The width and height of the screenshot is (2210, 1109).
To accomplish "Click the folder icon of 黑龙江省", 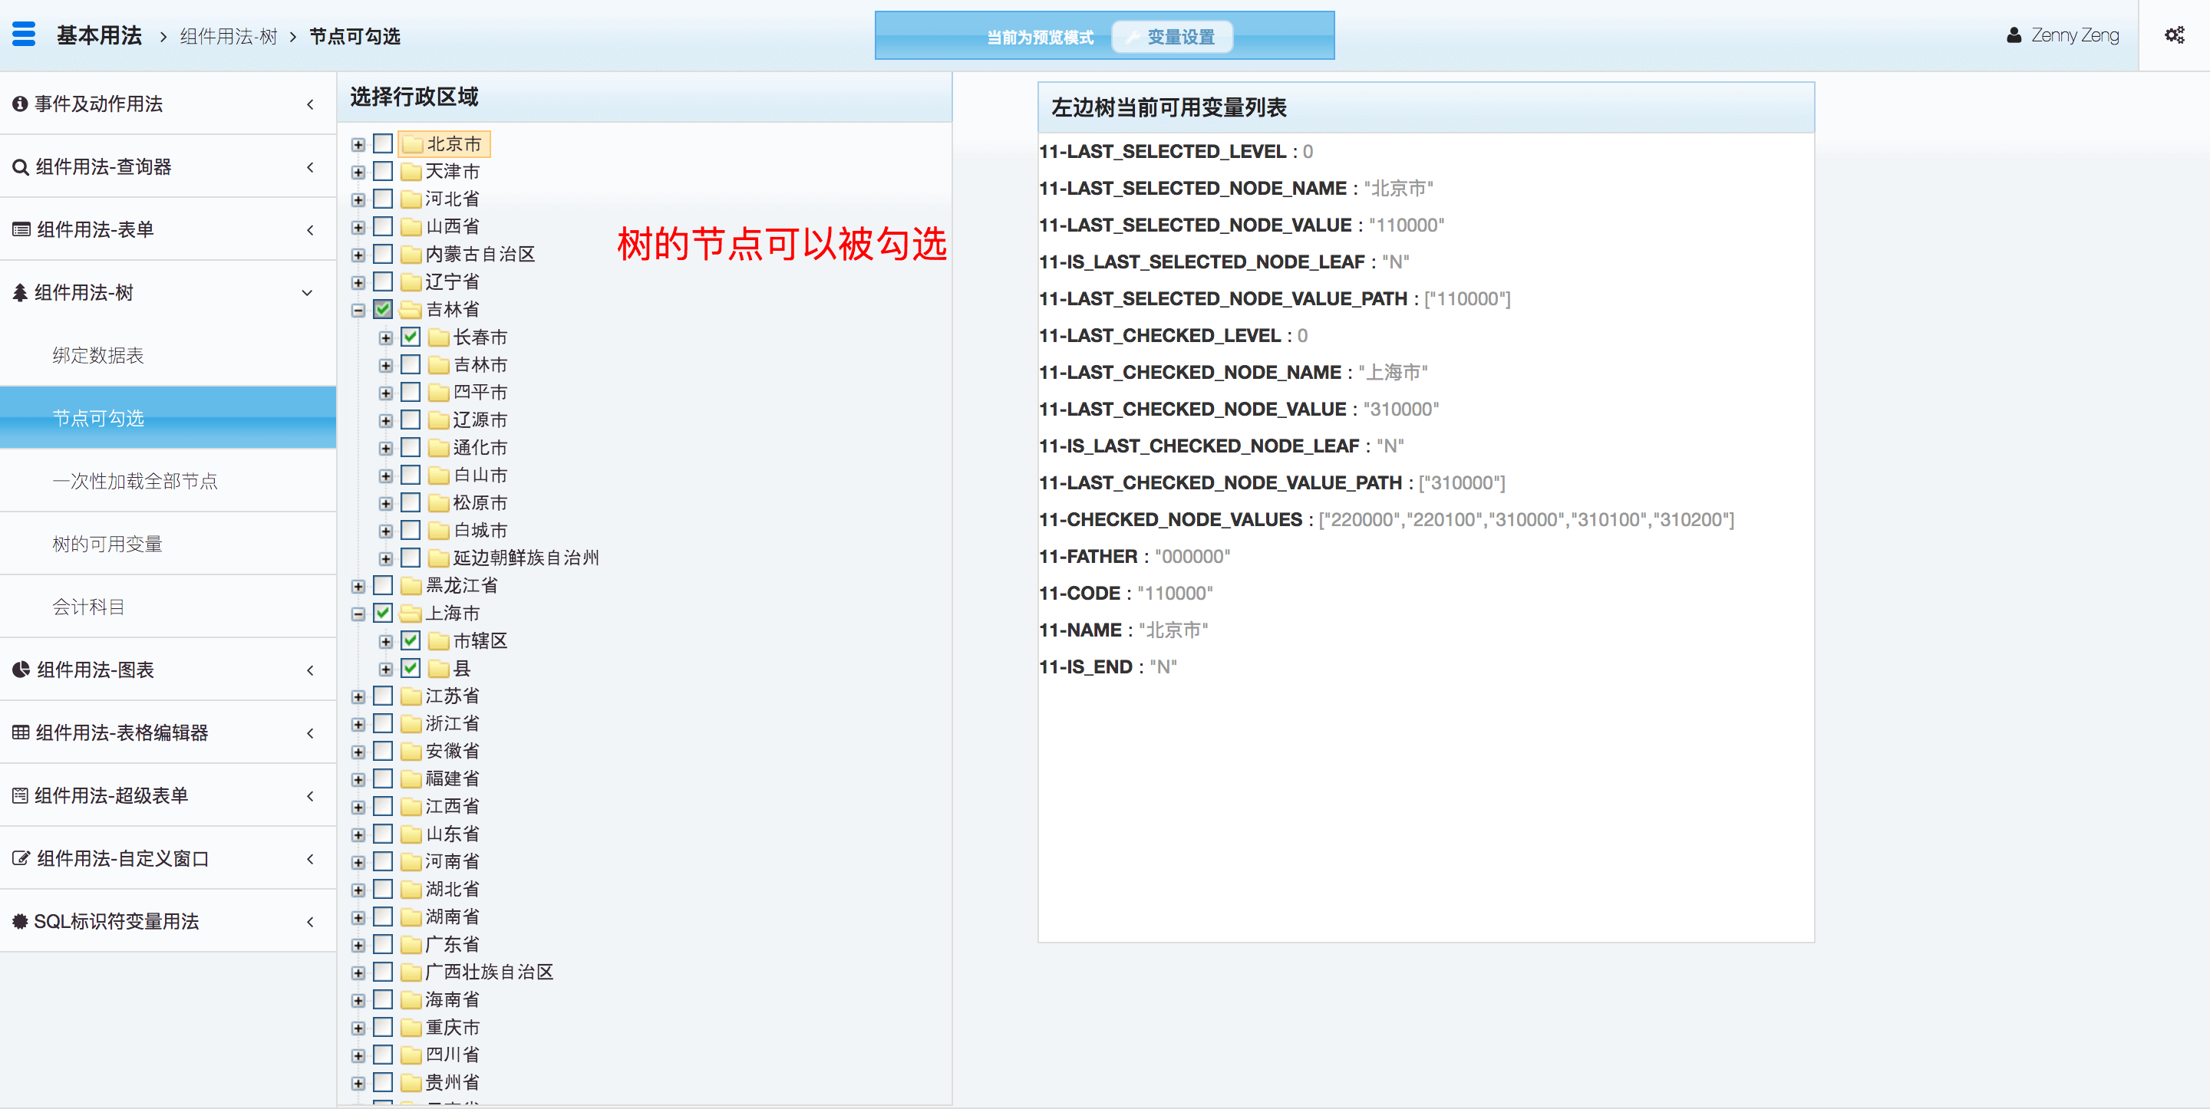I will click(411, 586).
